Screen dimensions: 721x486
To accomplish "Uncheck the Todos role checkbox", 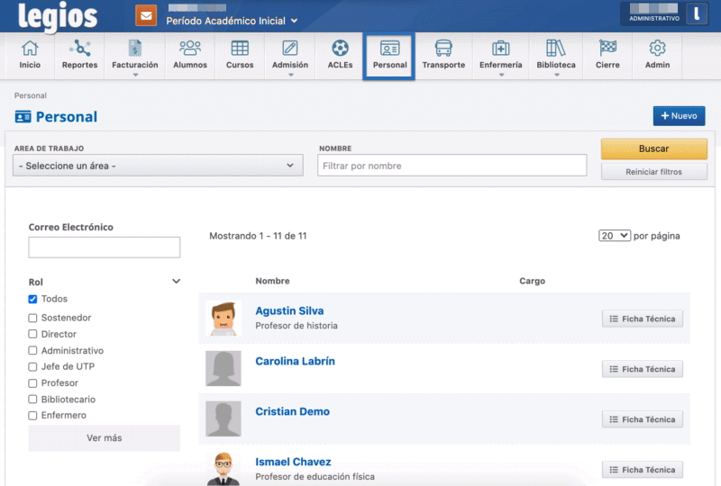I will point(33,299).
